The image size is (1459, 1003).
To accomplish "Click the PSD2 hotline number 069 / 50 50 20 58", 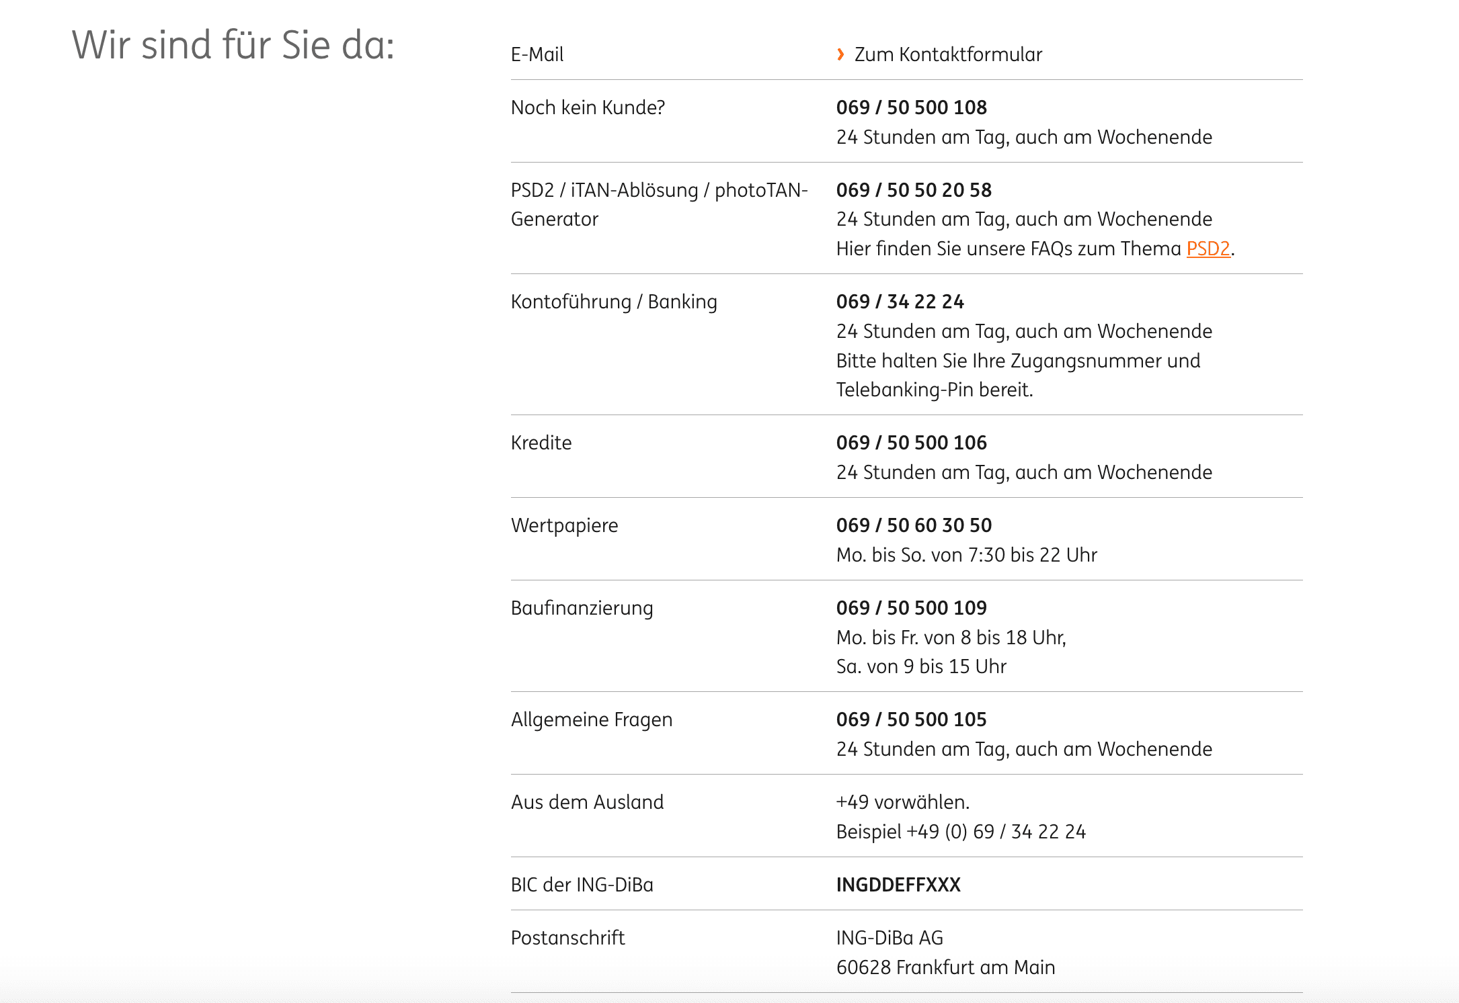I will click(914, 190).
